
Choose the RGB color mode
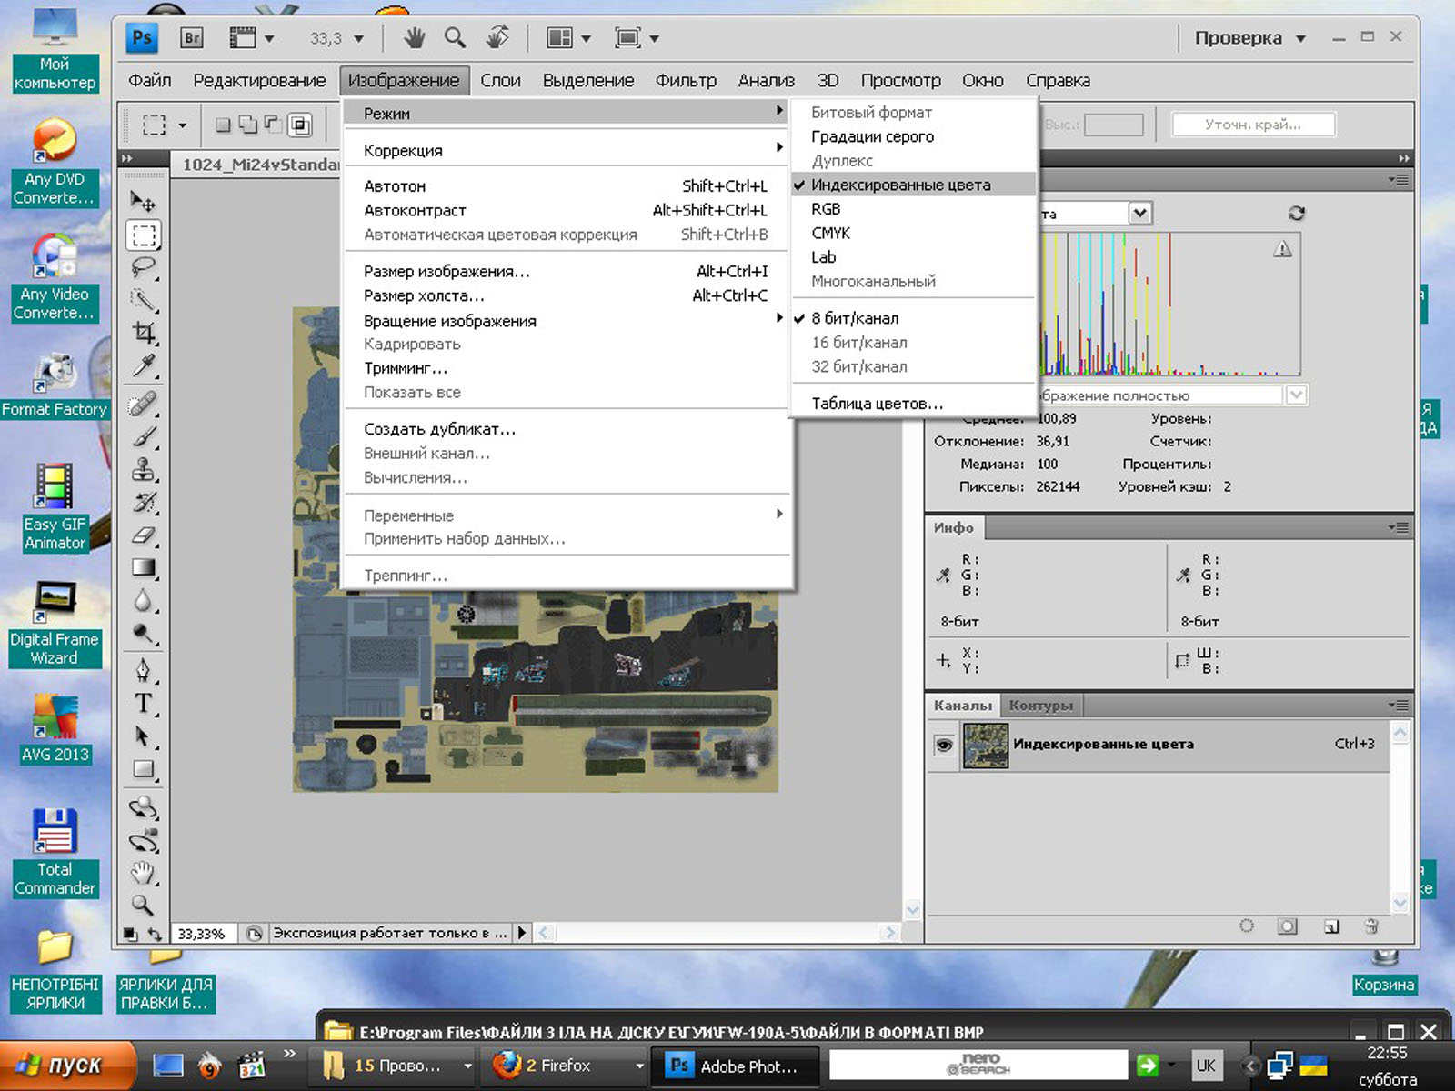(826, 209)
